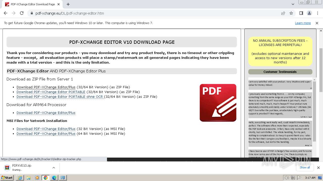Click 'MSI Files for Network Installation' heading

pyautogui.click(x=37, y=121)
